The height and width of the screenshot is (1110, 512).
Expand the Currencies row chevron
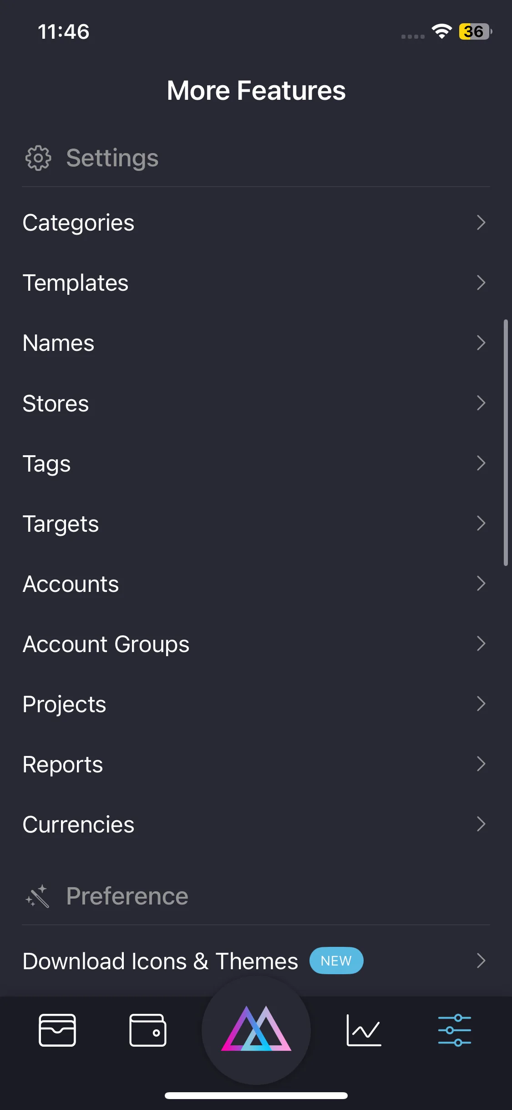[481, 824]
